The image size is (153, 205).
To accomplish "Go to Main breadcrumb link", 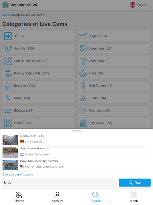I will (6, 15).
